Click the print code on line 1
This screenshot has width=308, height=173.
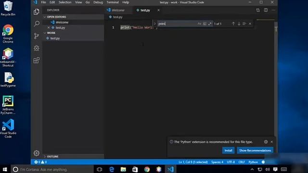tap(125, 27)
